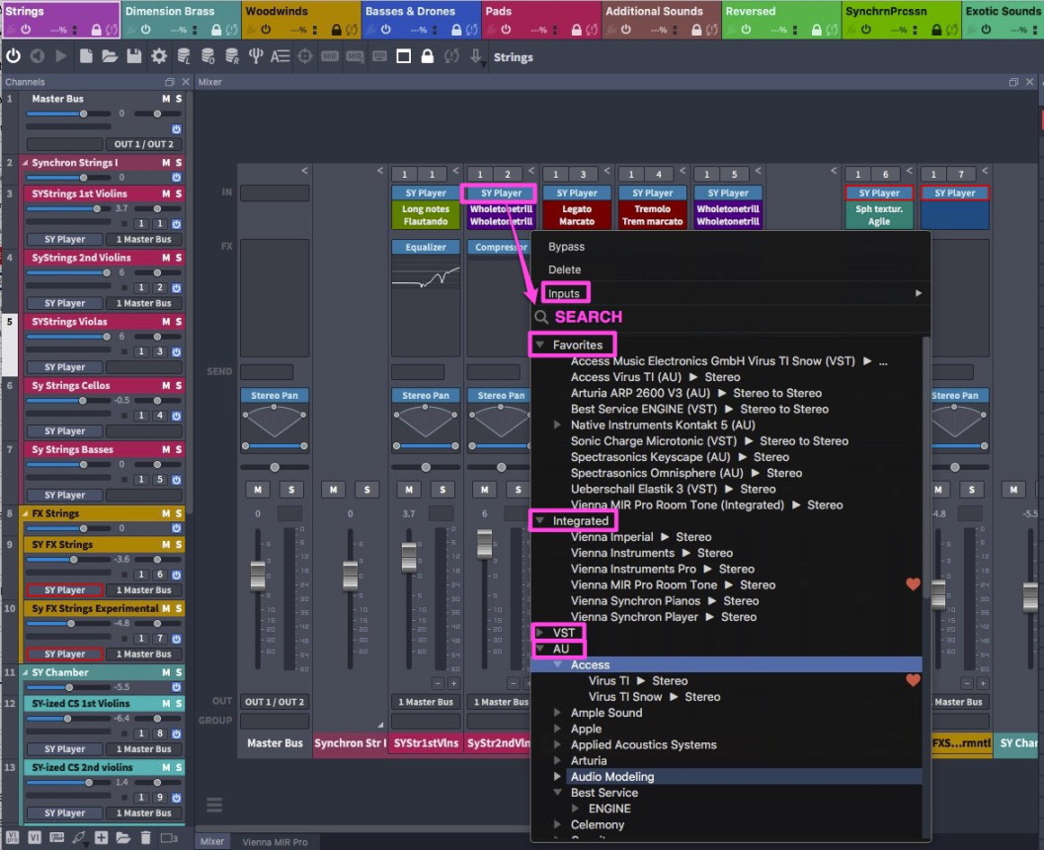Open a project with the toolbar folder icon
Viewport: 1044px width, 850px height.
click(x=110, y=56)
